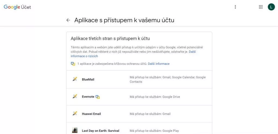This screenshot has height=134, width=278.
Task: Open the three-dot more options menu
Action: point(235,7)
